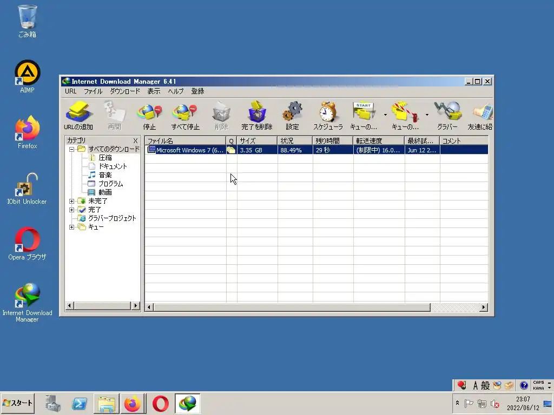The image size is (554, 415).
Task: Open the スケジューラ clock icon
Action: 328,115
